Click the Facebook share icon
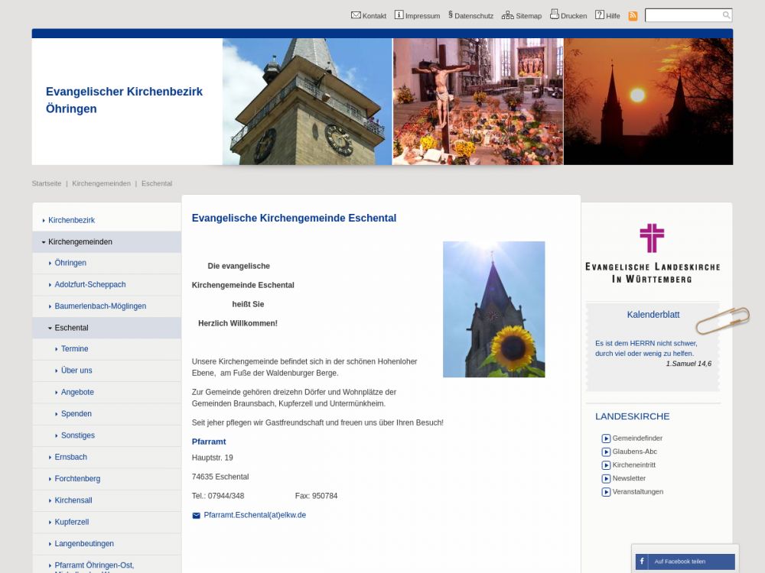This screenshot has height=573, width=765. [642, 562]
